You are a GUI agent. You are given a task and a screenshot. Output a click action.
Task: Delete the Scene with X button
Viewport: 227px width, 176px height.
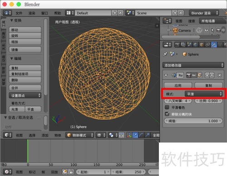(x=181, y=13)
